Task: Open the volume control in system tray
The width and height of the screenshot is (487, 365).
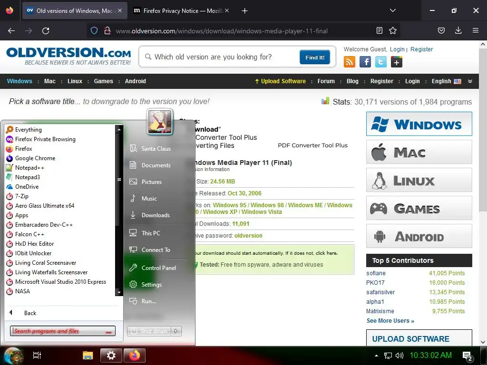Action: coord(399,355)
